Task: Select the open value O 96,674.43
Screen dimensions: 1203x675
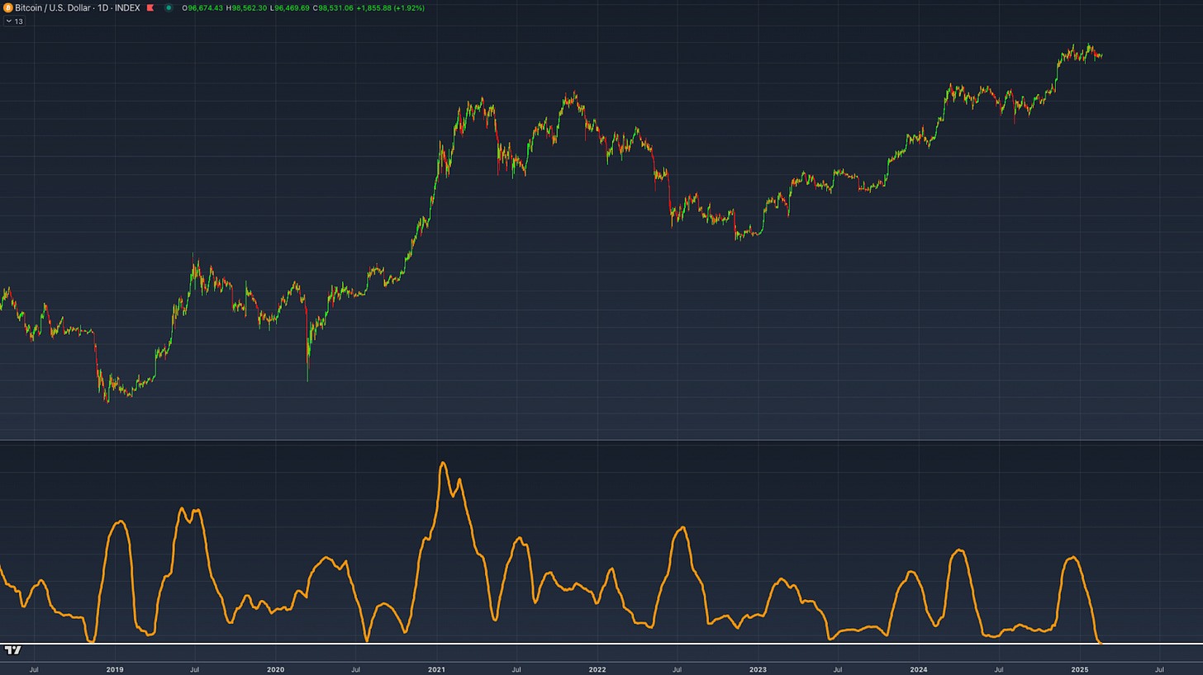Action: (202, 7)
